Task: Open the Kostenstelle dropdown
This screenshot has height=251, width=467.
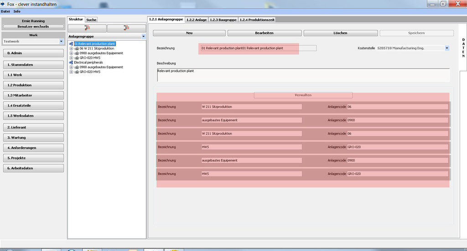Action: (x=446, y=48)
